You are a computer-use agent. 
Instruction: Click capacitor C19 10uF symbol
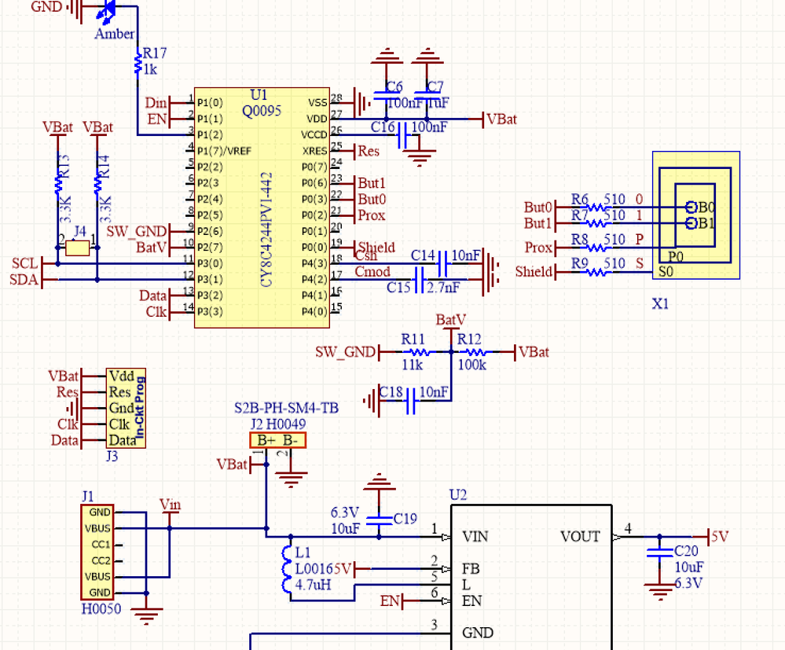pos(379,520)
